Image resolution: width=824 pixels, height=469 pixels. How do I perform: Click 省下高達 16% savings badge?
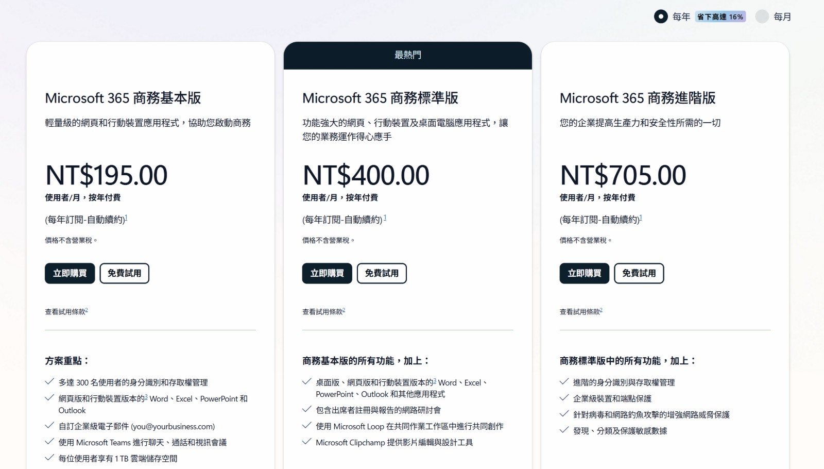point(720,16)
